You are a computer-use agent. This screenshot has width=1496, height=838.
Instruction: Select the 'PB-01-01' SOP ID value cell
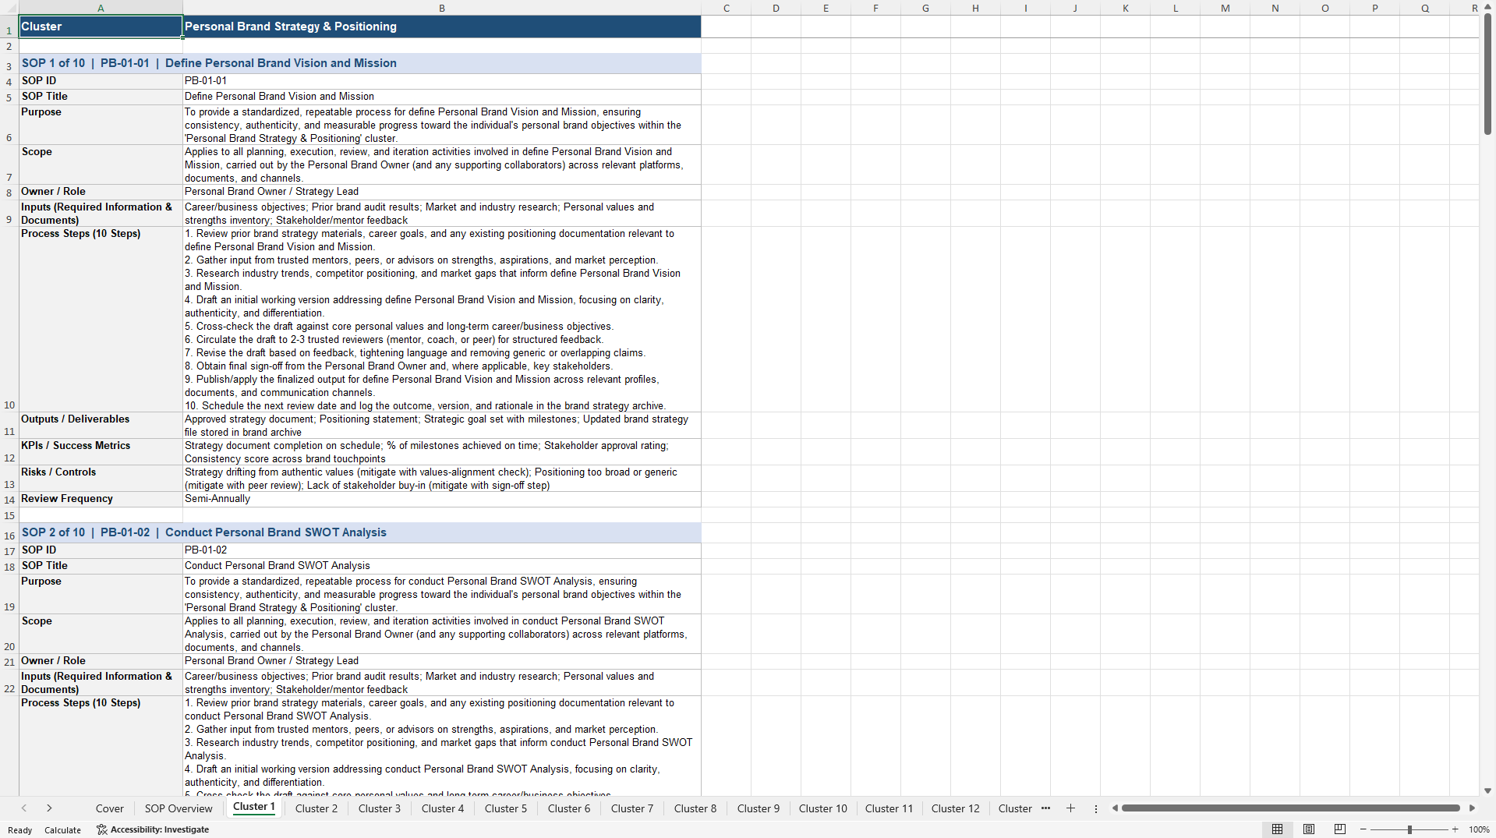[442, 81]
